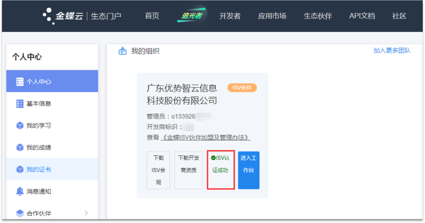Click the 开发商标识 label
Image resolution: width=425 pixels, height=223 pixels.
click(164, 127)
